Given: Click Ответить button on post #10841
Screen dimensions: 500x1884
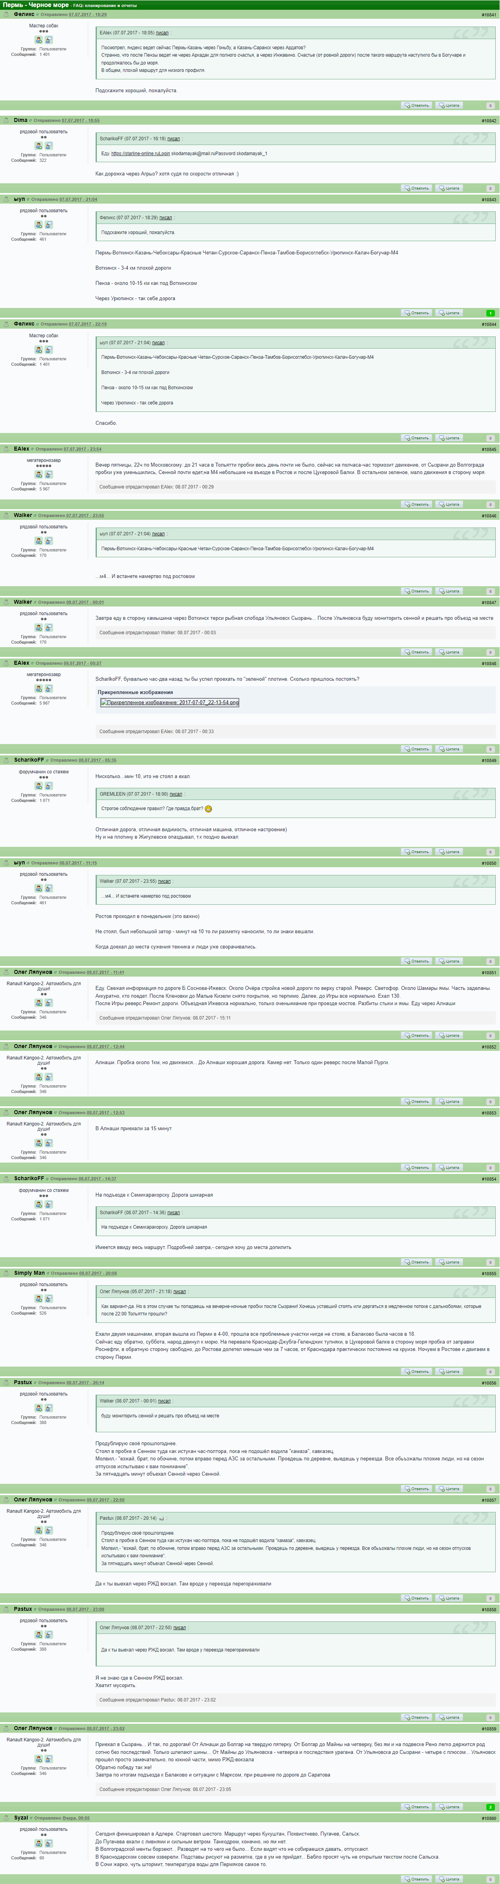Looking at the screenshot, I should (417, 105).
